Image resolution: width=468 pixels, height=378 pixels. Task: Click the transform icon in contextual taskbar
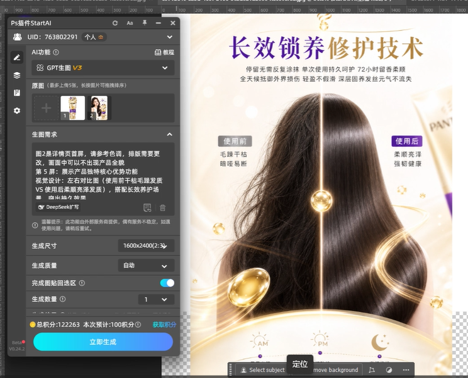[x=372, y=370]
